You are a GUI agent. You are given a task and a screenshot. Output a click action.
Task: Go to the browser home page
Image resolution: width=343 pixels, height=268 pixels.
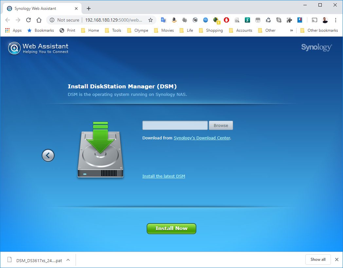[39, 20]
